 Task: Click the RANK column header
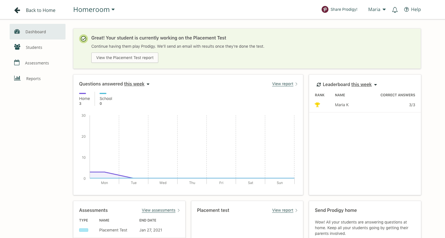320,95
